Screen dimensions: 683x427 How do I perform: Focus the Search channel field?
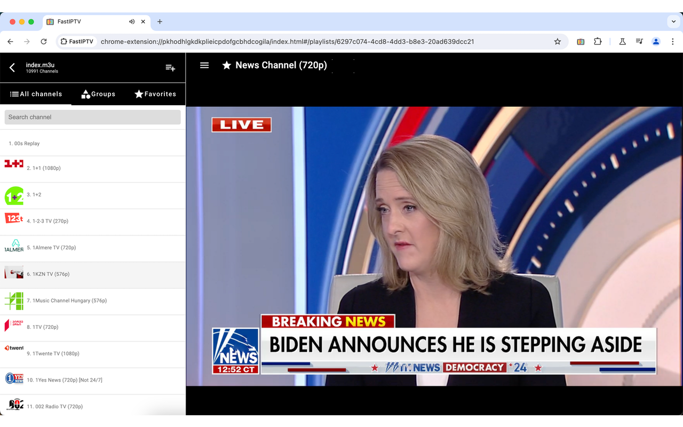(93, 117)
